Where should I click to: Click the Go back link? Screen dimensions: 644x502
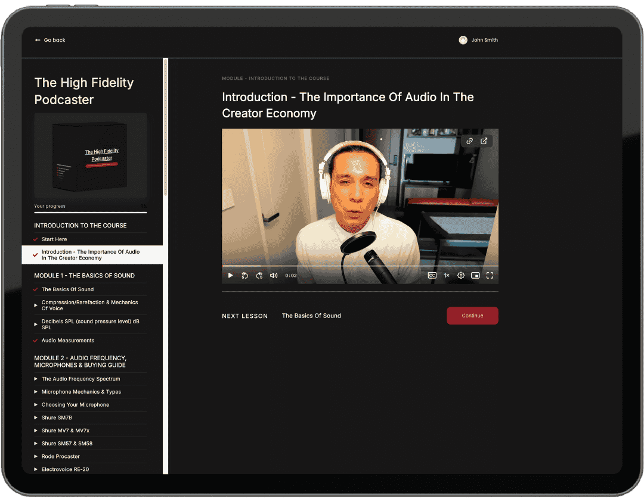pyautogui.click(x=50, y=40)
